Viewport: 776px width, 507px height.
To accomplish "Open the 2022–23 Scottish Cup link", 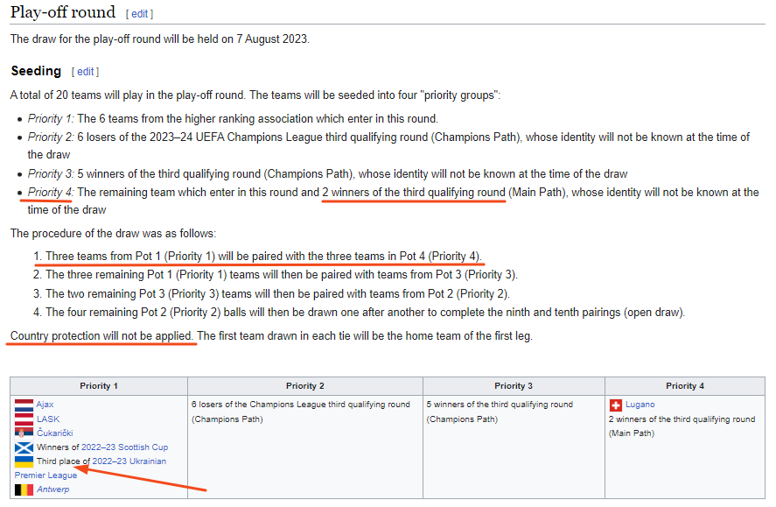I will 125,447.
